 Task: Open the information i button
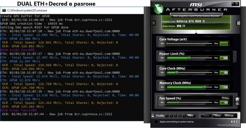coord(238,23)
